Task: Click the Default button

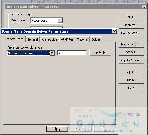Action: [x=100, y=53]
